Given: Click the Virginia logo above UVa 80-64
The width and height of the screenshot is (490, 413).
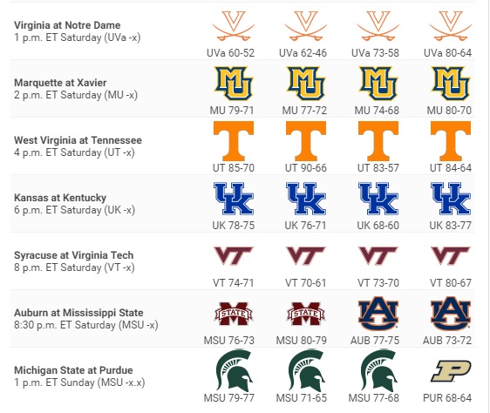Looking at the screenshot, I should coord(450,26).
